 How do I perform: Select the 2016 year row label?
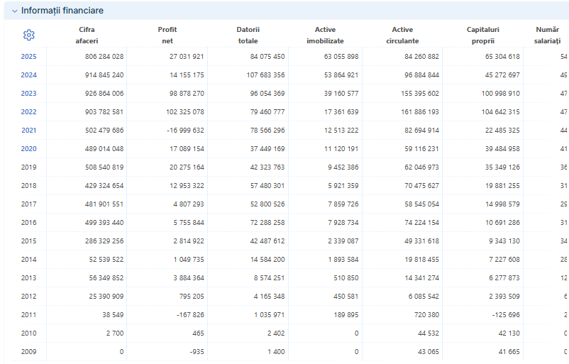pyautogui.click(x=28, y=223)
